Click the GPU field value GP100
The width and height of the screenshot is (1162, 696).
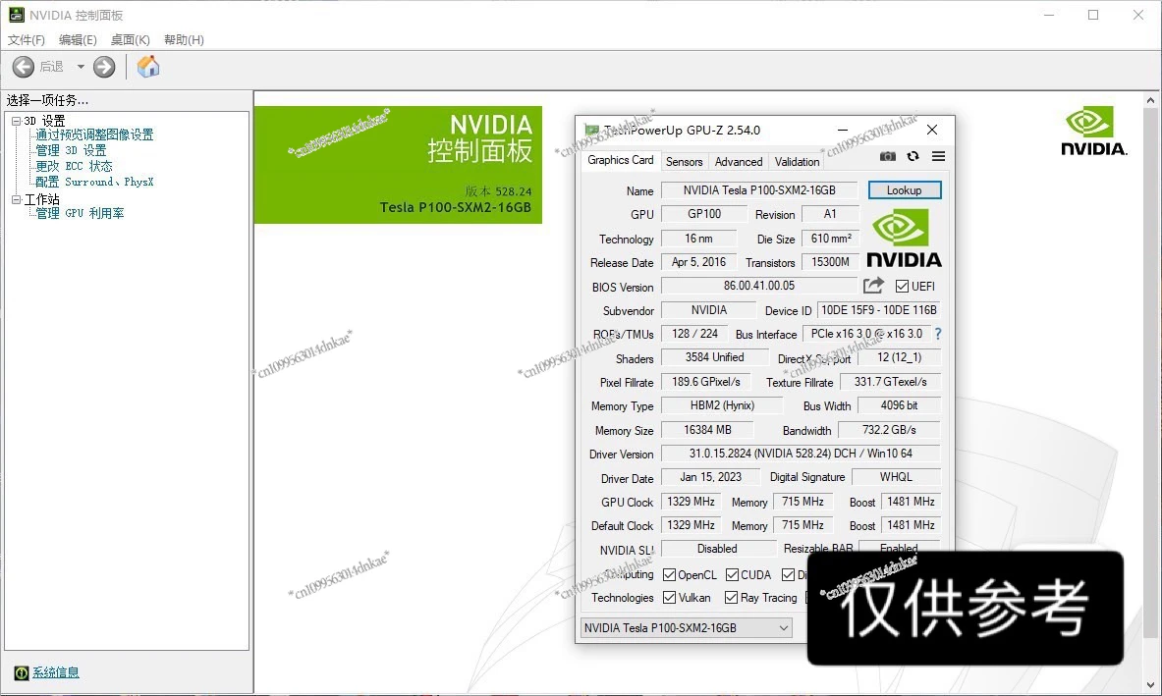(x=704, y=214)
